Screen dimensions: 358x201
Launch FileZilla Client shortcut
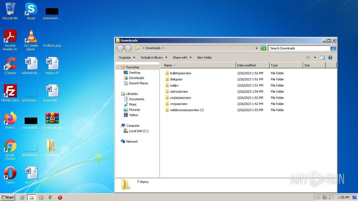(10, 93)
